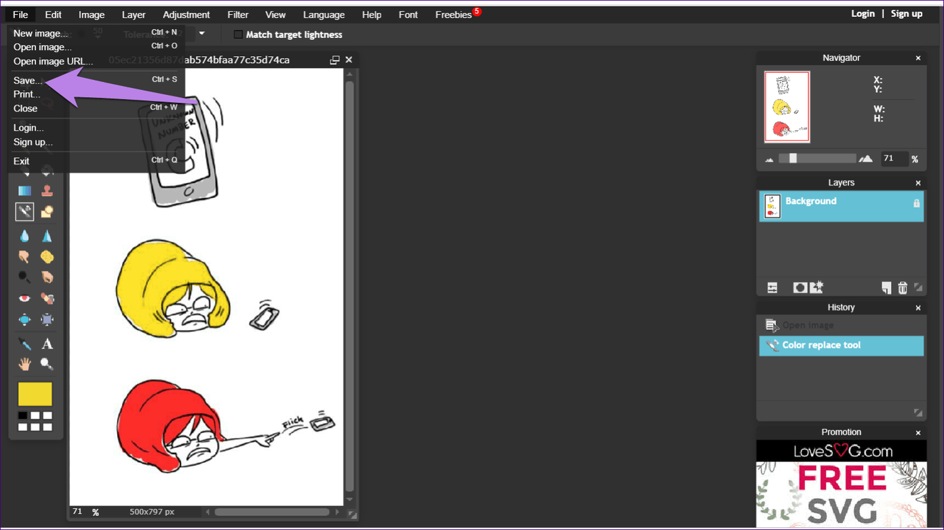Select Open image history state
The width and height of the screenshot is (944, 530).
tap(842, 325)
